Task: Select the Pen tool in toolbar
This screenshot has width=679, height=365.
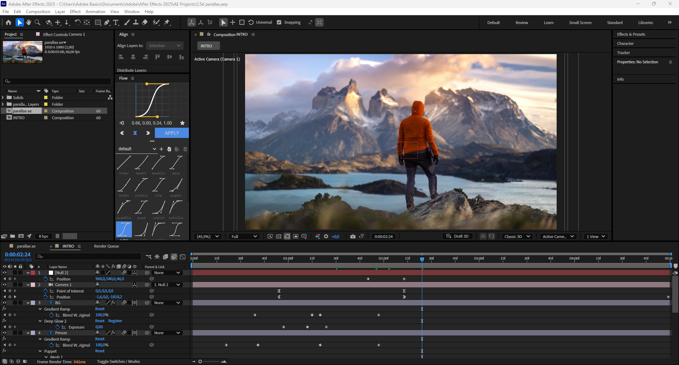Action: click(x=107, y=22)
